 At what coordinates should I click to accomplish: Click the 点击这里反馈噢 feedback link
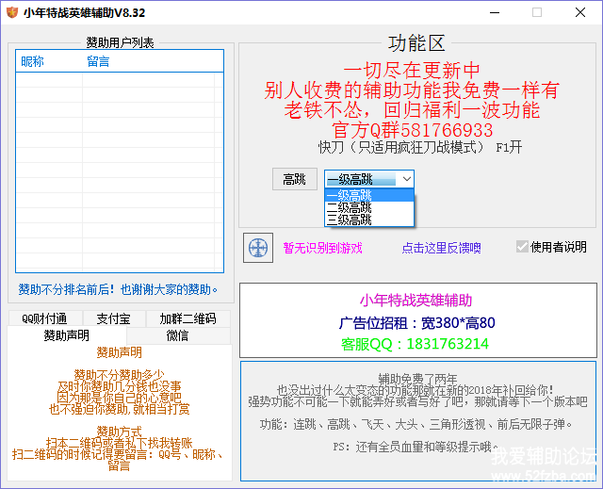click(x=441, y=248)
